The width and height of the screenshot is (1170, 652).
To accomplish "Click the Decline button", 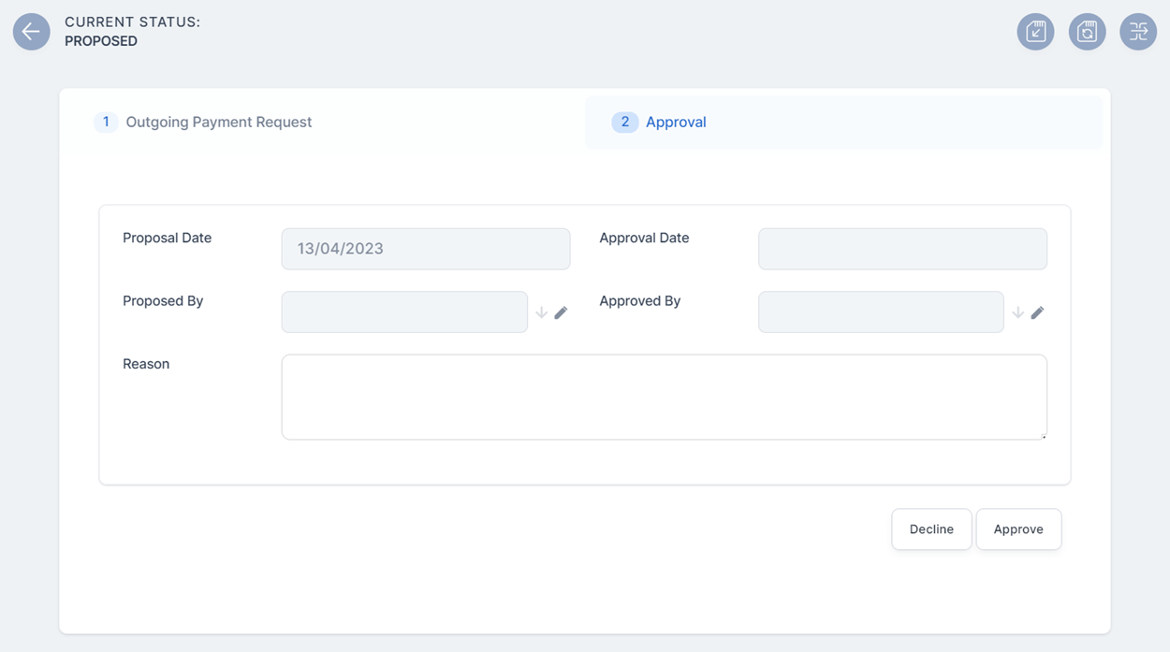I will pyautogui.click(x=931, y=529).
